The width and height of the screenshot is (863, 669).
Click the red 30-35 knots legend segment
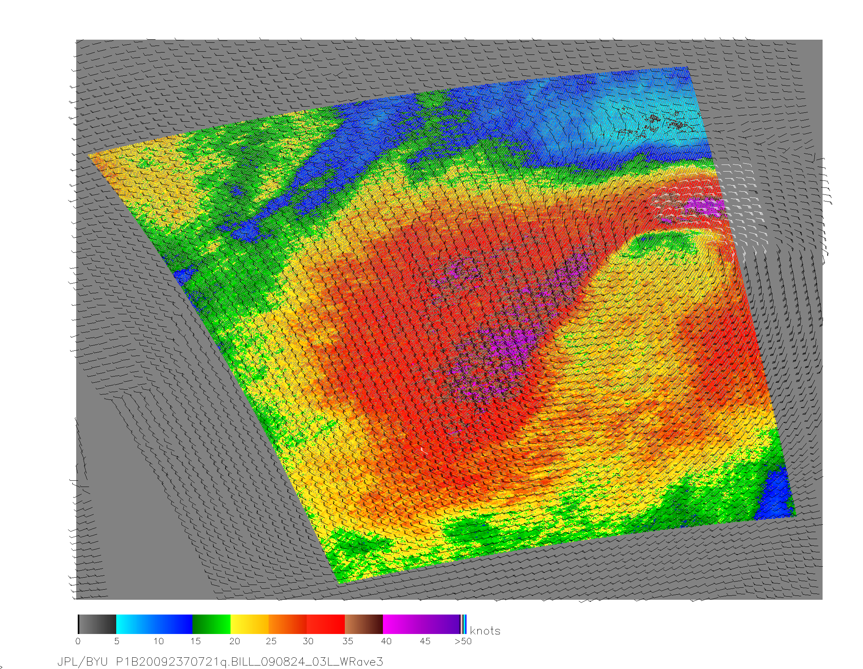click(326, 624)
